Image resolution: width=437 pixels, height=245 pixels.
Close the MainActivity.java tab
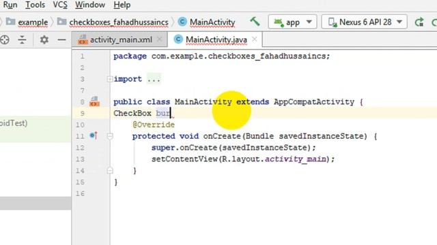(x=254, y=39)
